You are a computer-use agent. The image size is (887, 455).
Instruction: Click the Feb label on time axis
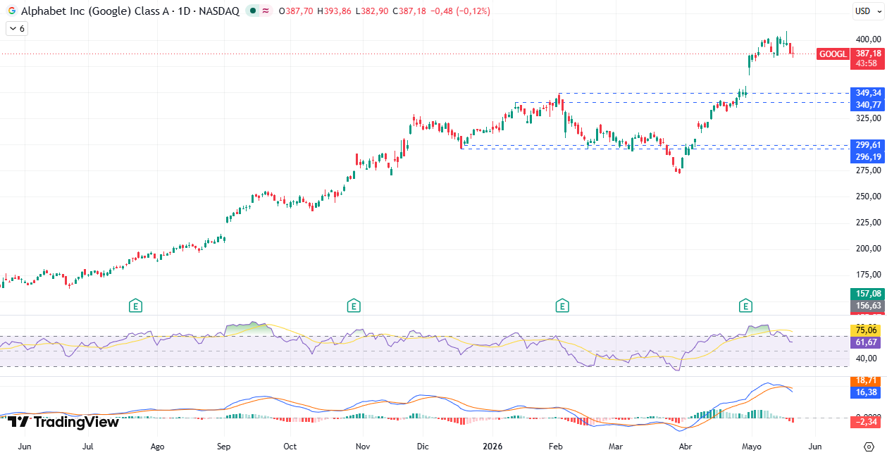[555, 447]
